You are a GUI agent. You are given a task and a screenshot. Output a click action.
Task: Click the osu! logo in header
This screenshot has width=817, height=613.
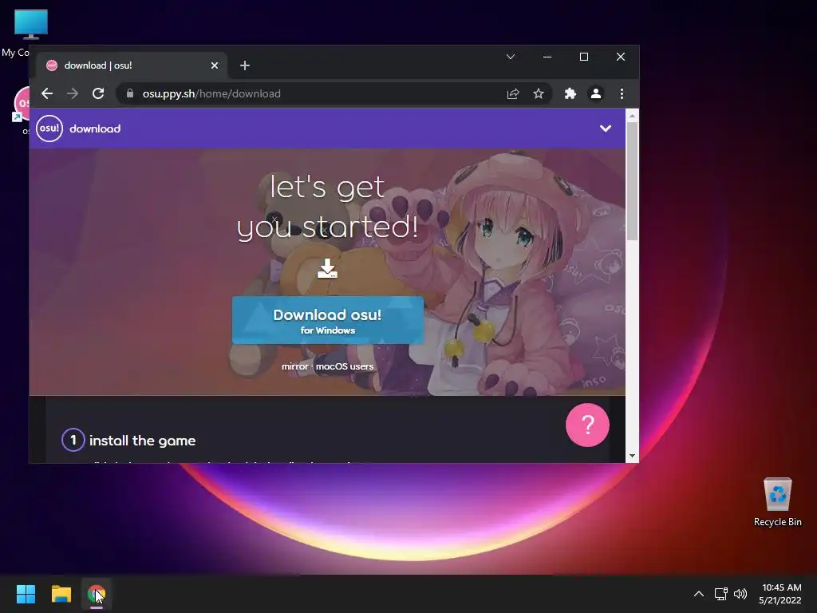tap(49, 129)
